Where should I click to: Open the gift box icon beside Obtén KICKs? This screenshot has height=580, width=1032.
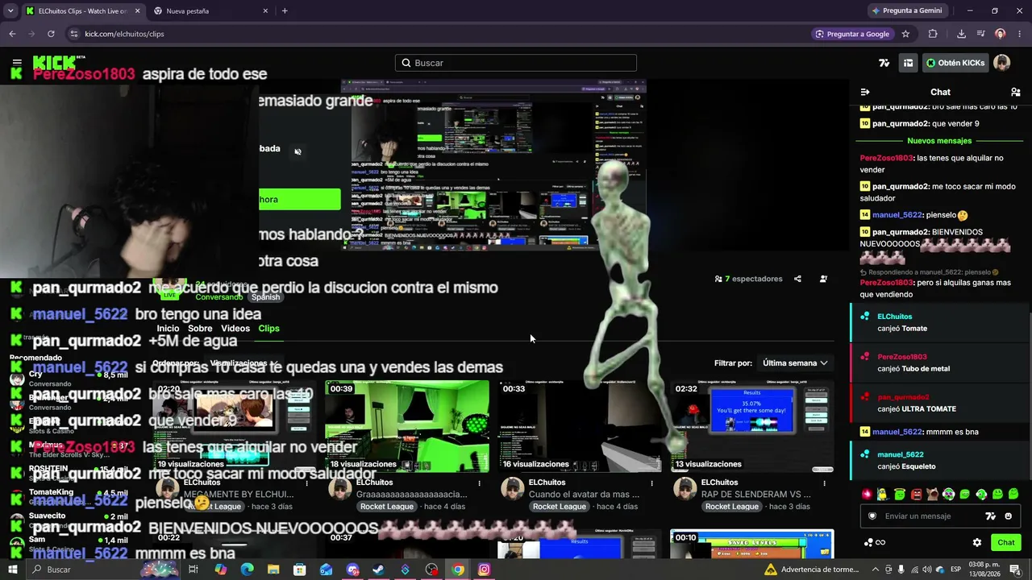(908, 63)
